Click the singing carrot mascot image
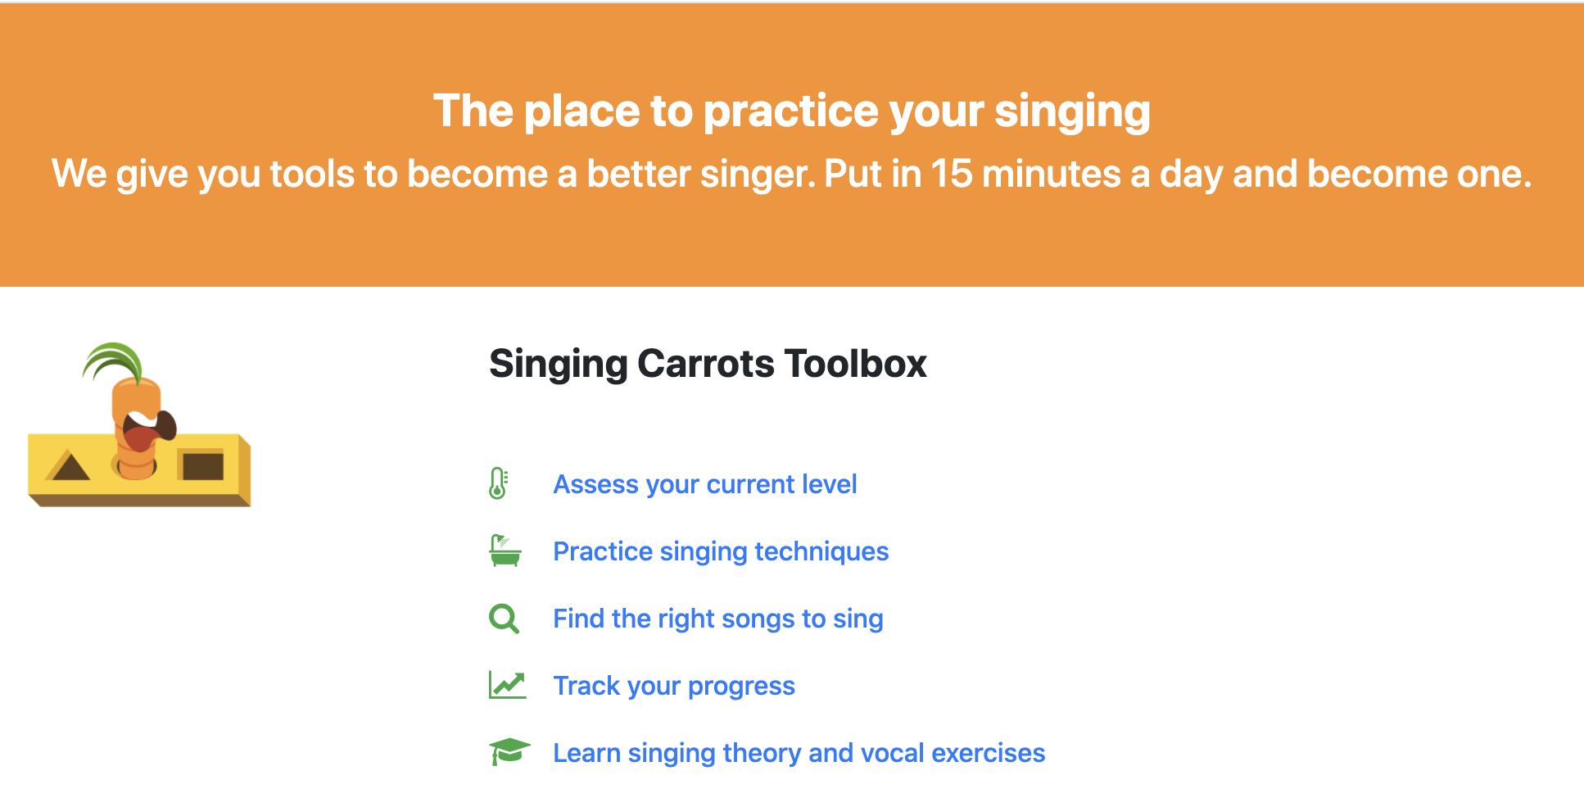1584x798 pixels. pos(139,424)
